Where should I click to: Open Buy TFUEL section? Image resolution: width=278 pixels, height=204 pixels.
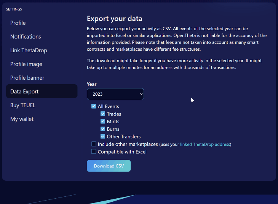click(x=23, y=105)
